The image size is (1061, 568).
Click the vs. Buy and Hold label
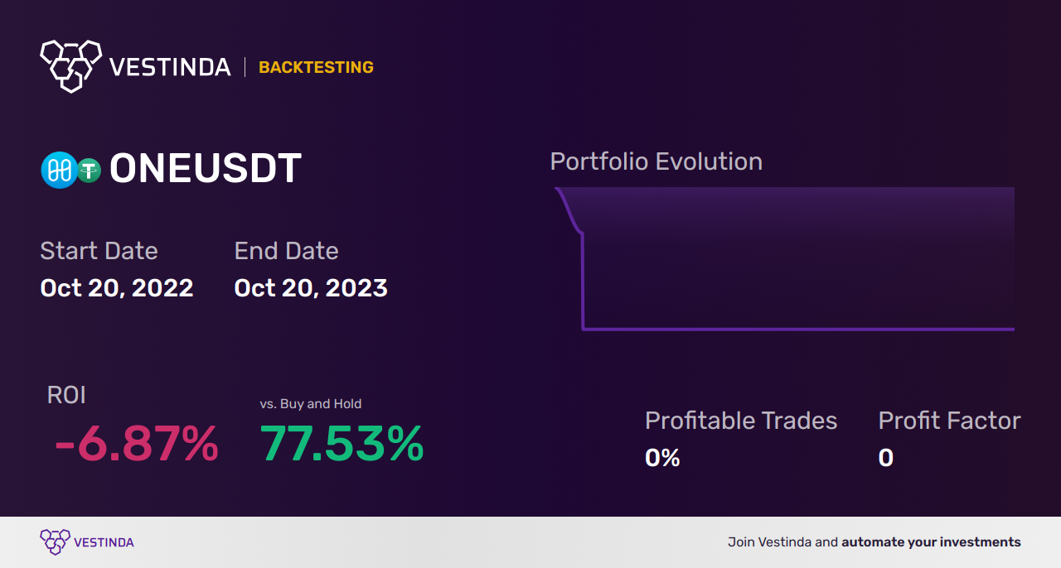[311, 404]
